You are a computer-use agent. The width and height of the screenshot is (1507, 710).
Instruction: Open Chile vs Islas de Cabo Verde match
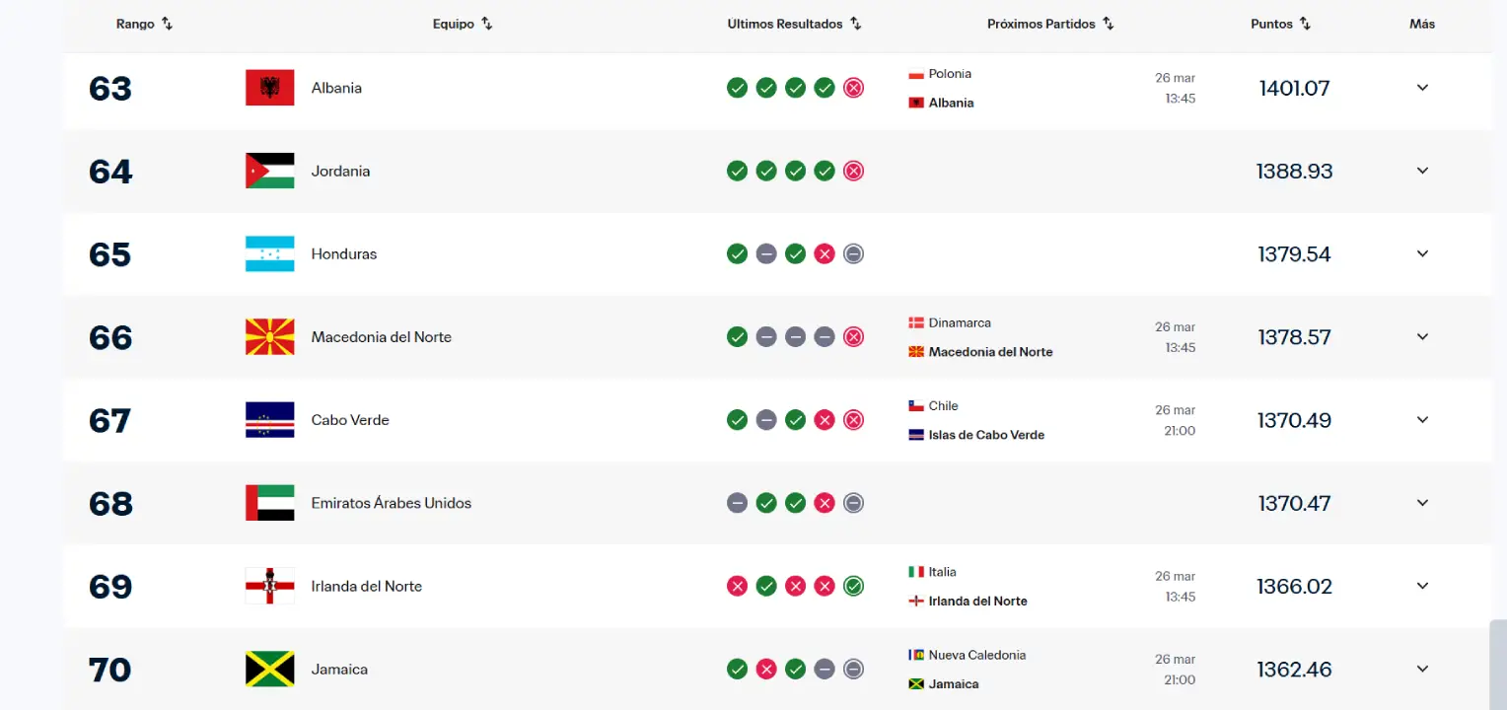(1051, 419)
